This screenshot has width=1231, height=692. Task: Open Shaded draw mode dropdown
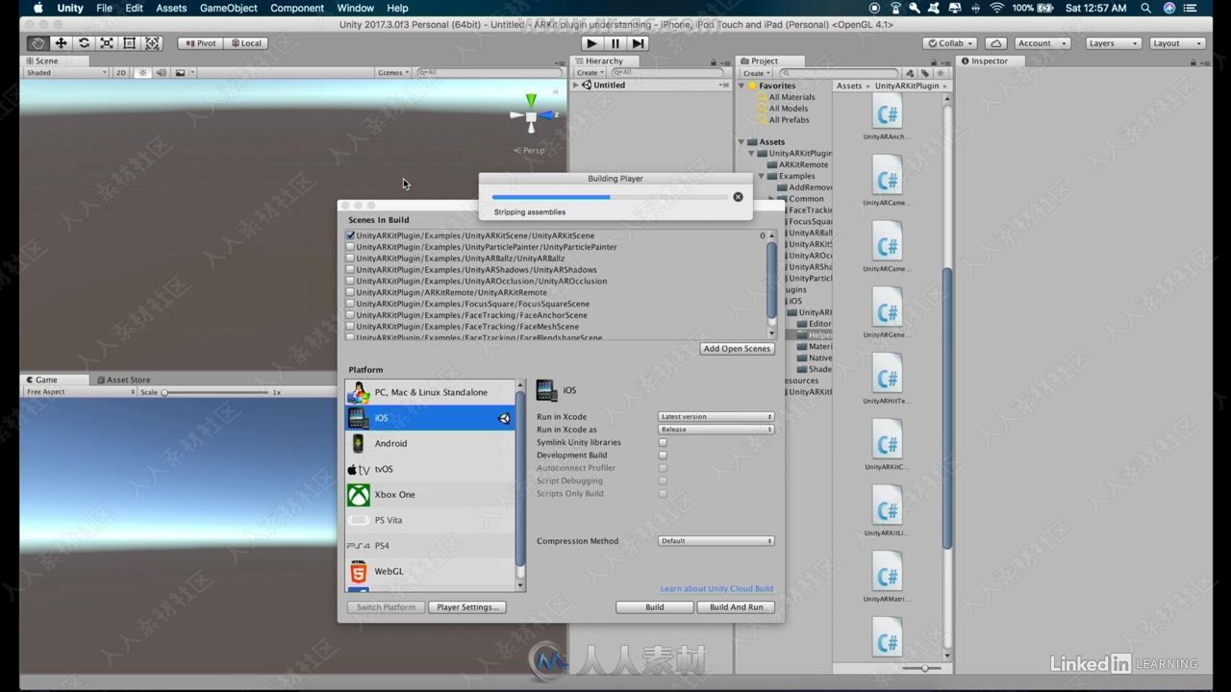(66, 72)
